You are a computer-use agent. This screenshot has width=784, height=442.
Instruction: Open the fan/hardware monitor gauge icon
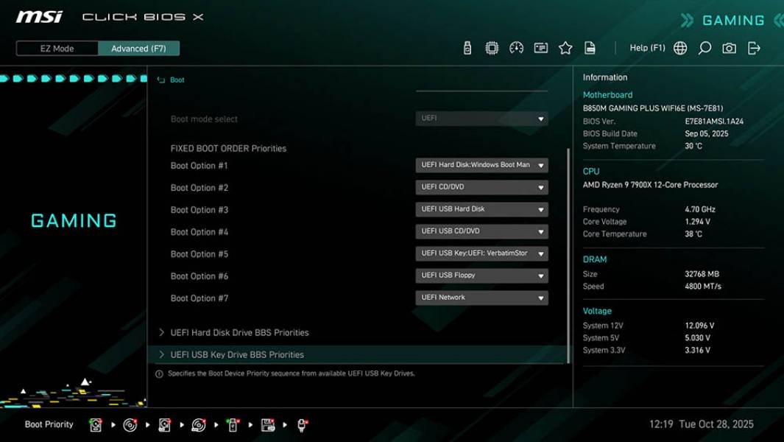tap(516, 47)
